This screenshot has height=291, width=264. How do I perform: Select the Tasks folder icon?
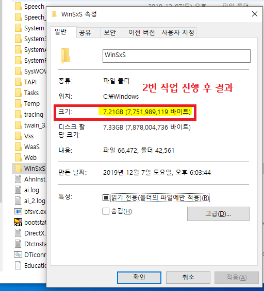18,93
